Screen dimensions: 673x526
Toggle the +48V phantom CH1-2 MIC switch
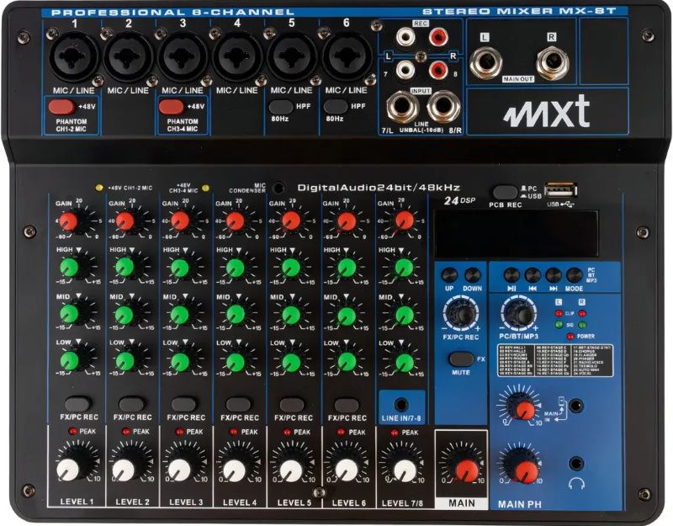point(61,106)
